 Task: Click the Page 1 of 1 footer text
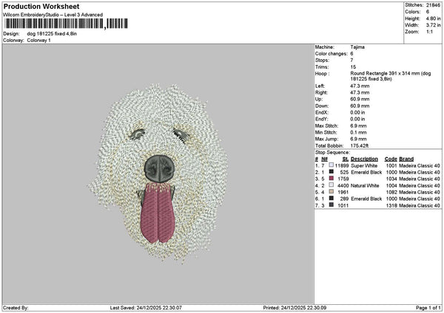428,308
